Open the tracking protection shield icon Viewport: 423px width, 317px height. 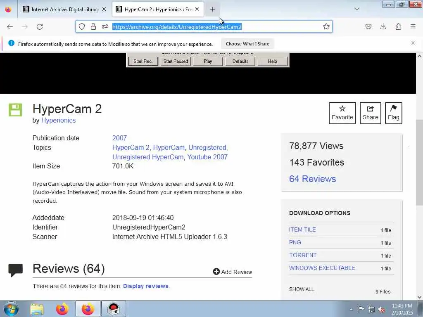point(82,26)
